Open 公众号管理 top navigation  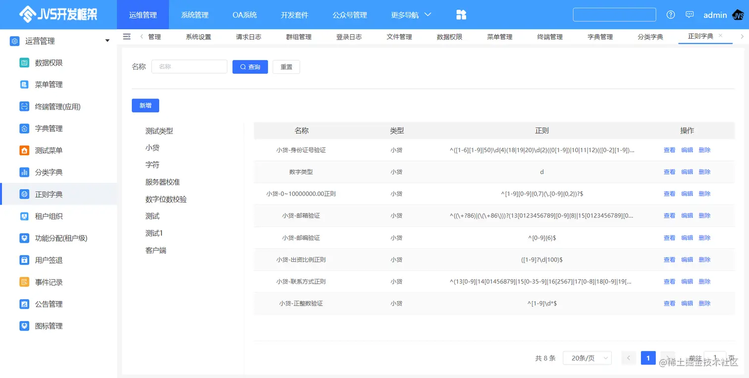click(x=350, y=15)
